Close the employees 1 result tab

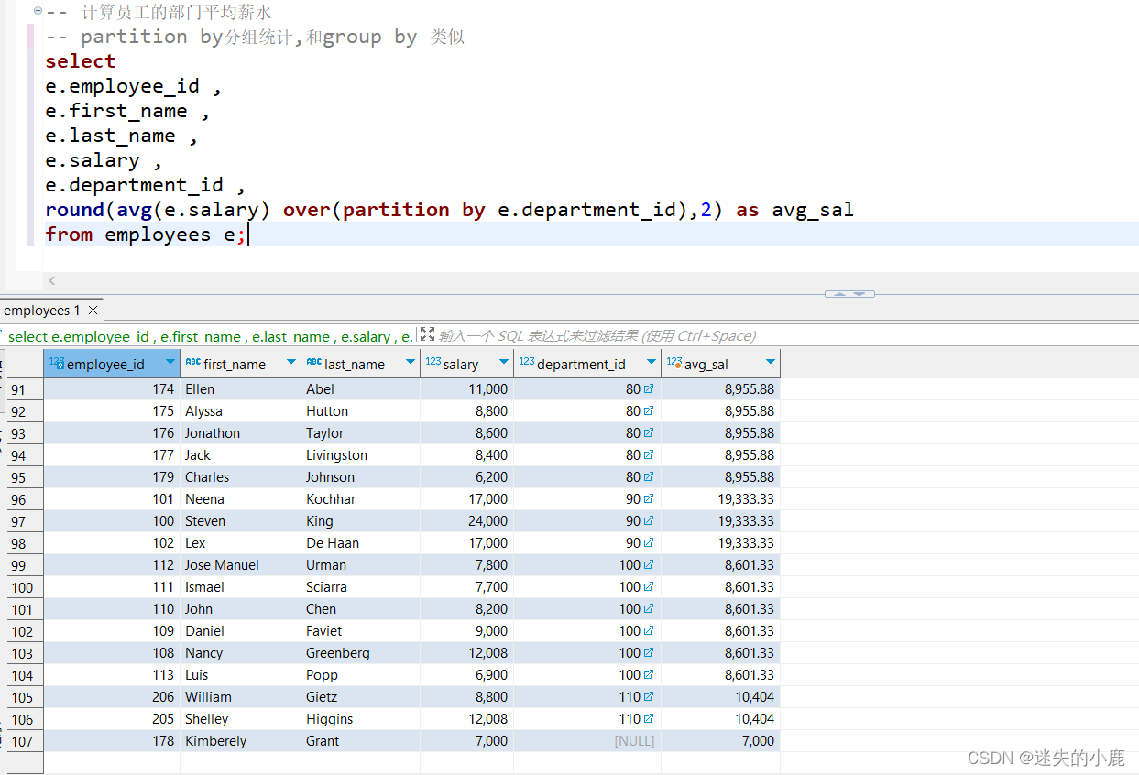(93, 311)
